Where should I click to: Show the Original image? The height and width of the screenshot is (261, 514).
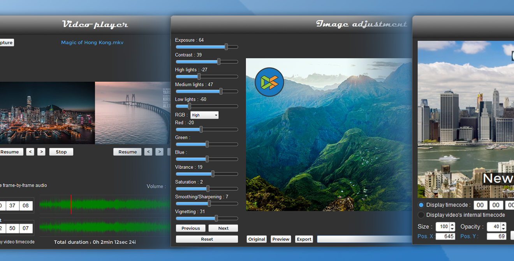click(257, 239)
